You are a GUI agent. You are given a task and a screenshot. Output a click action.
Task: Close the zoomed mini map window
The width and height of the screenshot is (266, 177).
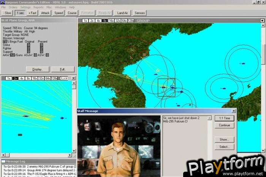tap(73, 78)
